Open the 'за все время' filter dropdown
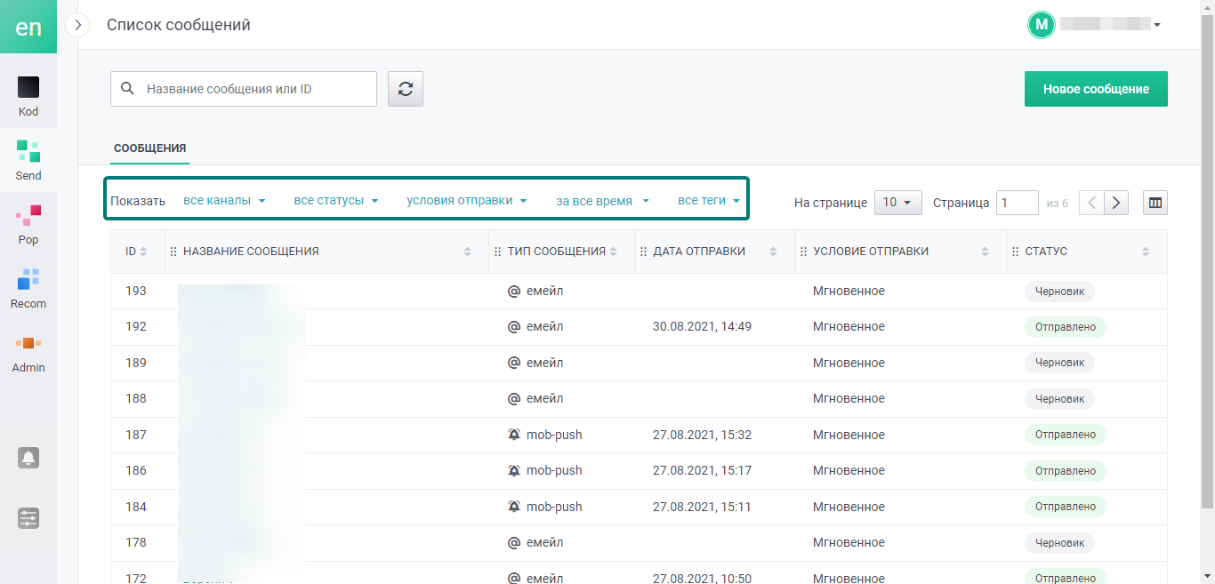Image resolution: width=1215 pixels, height=584 pixels. (x=603, y=201)
